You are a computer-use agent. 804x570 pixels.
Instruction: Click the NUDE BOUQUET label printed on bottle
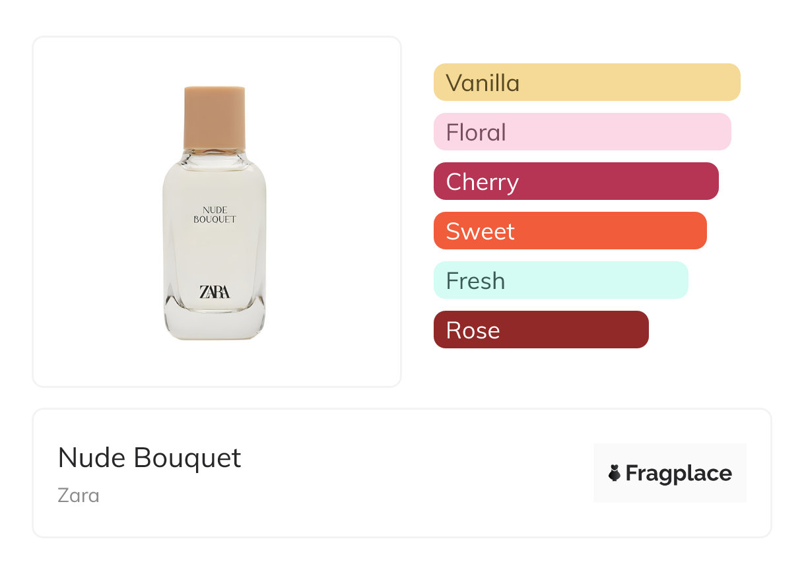(x=215, y=215)
